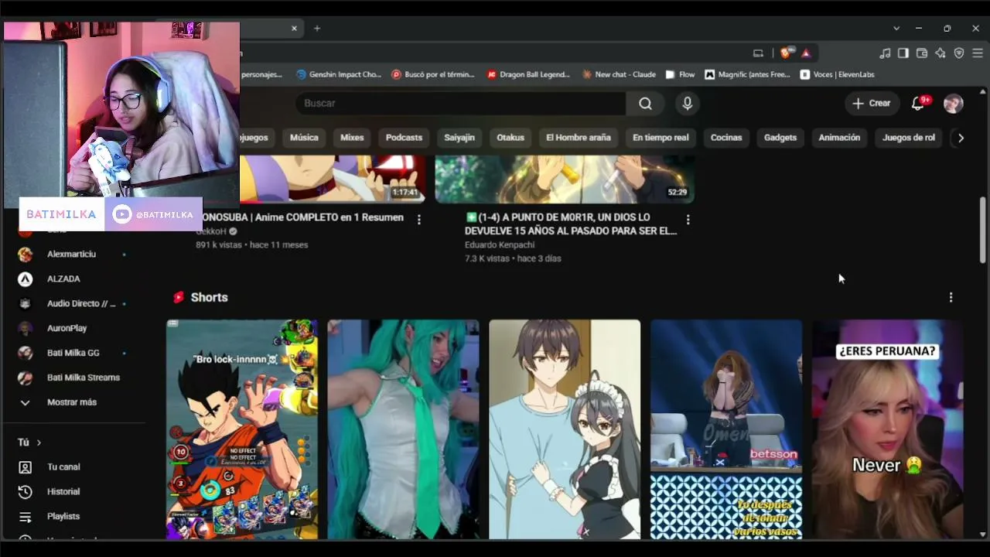The height and width of the screenshot is (557, 990).
Task: Open the Miku cosplay short
Action: point(403,429)
